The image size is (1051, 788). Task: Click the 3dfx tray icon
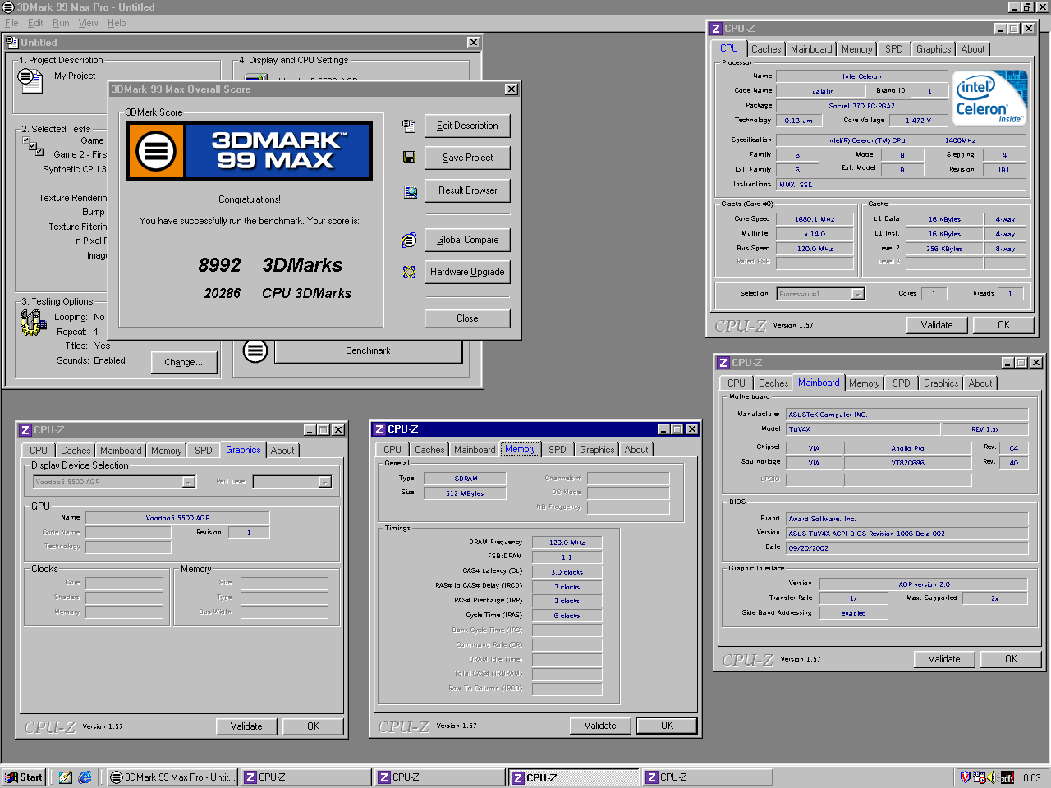[1007, 777]
